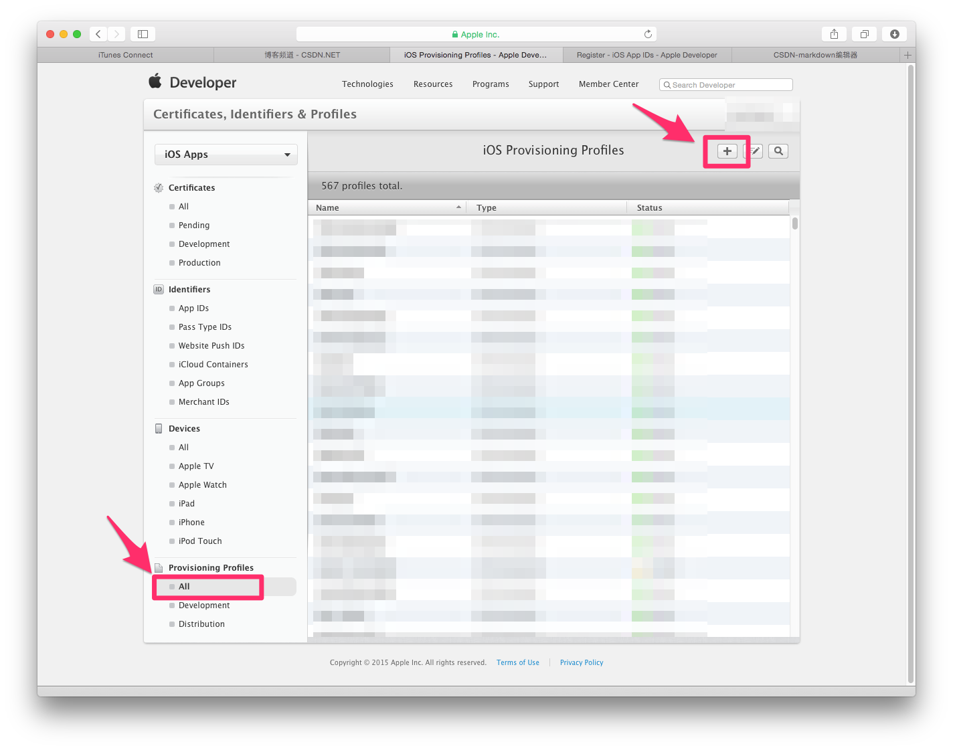Select Development under Certificates
This screenshot has height=750, width=953.
[204, 244]
